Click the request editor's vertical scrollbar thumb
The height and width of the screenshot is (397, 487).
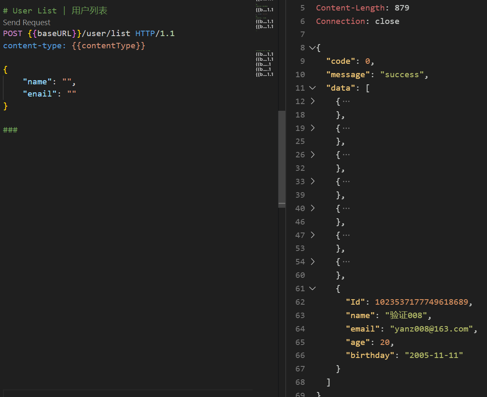(282, 159)
